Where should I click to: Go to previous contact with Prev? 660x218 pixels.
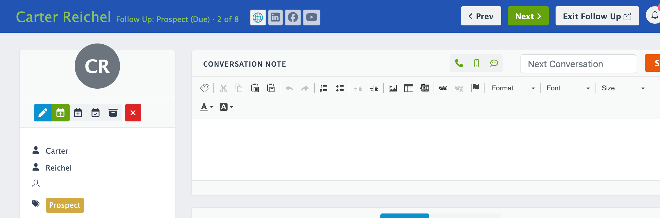point(481,16)
